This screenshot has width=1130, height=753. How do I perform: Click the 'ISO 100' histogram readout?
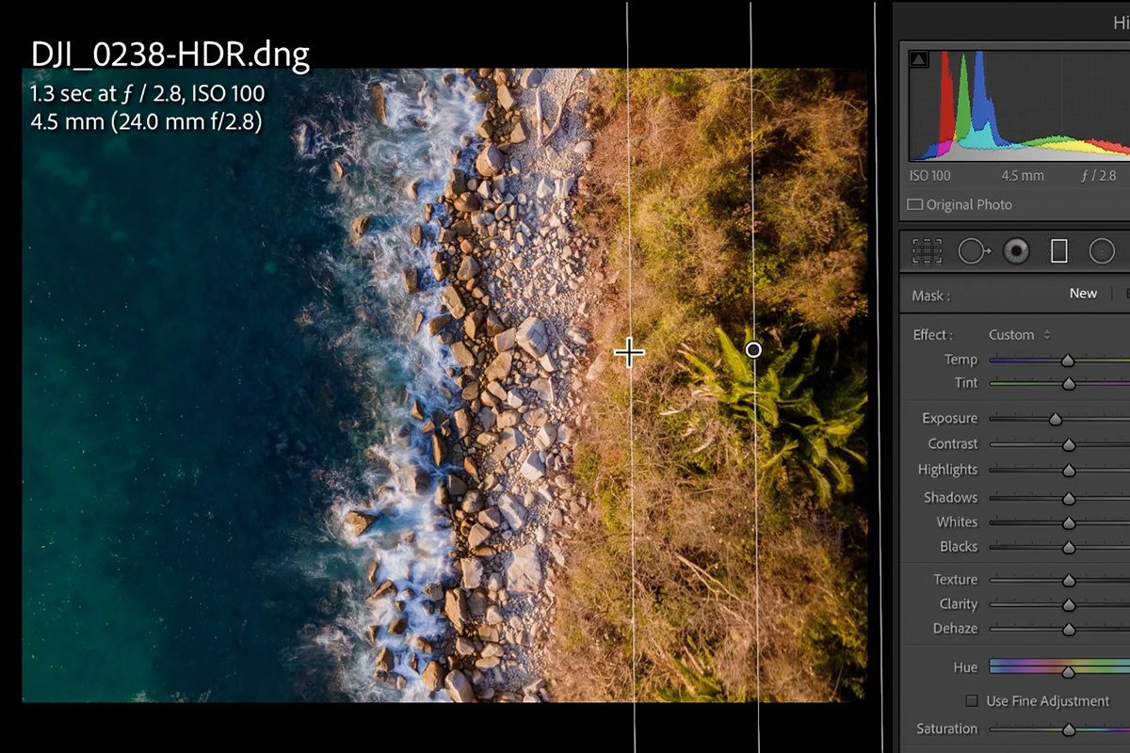tap(930, 176)
